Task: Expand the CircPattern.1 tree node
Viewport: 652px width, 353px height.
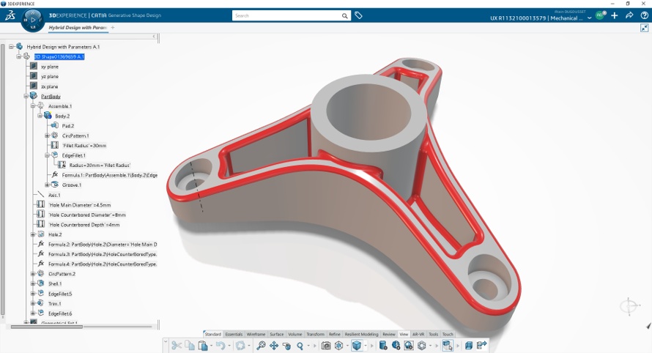Action: tap(47, 135)
